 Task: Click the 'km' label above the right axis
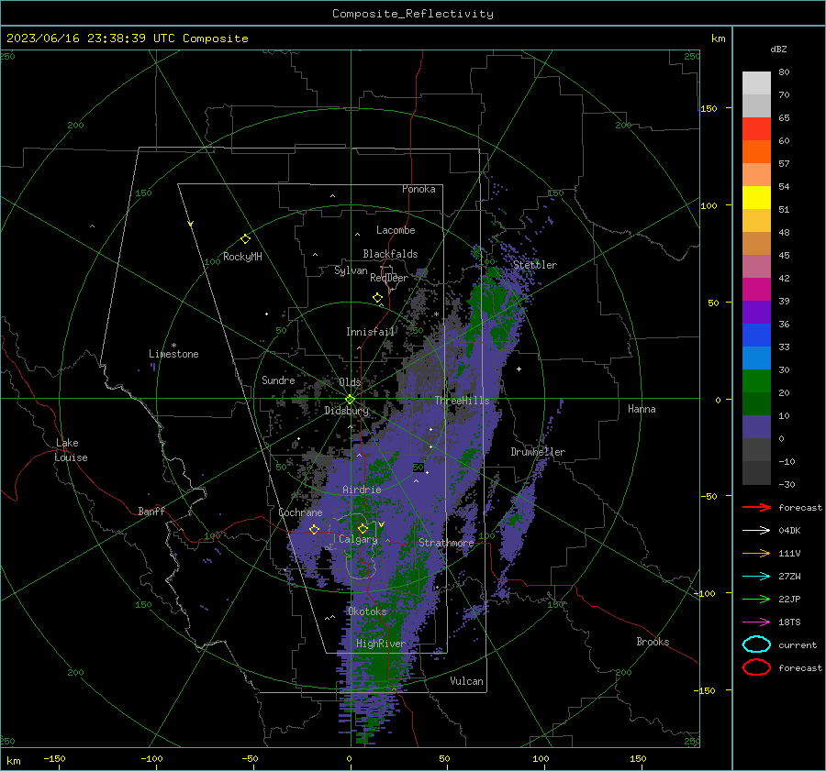[718, 39]
